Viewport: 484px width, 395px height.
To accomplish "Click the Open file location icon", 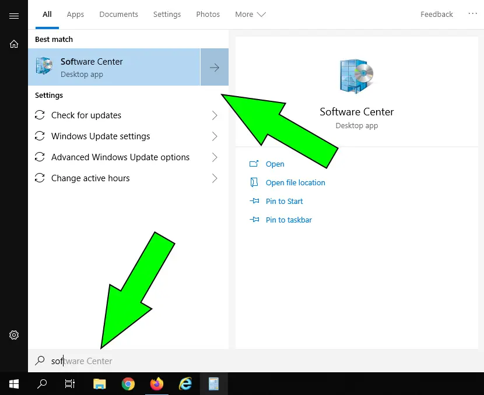I will click(254, 182).
